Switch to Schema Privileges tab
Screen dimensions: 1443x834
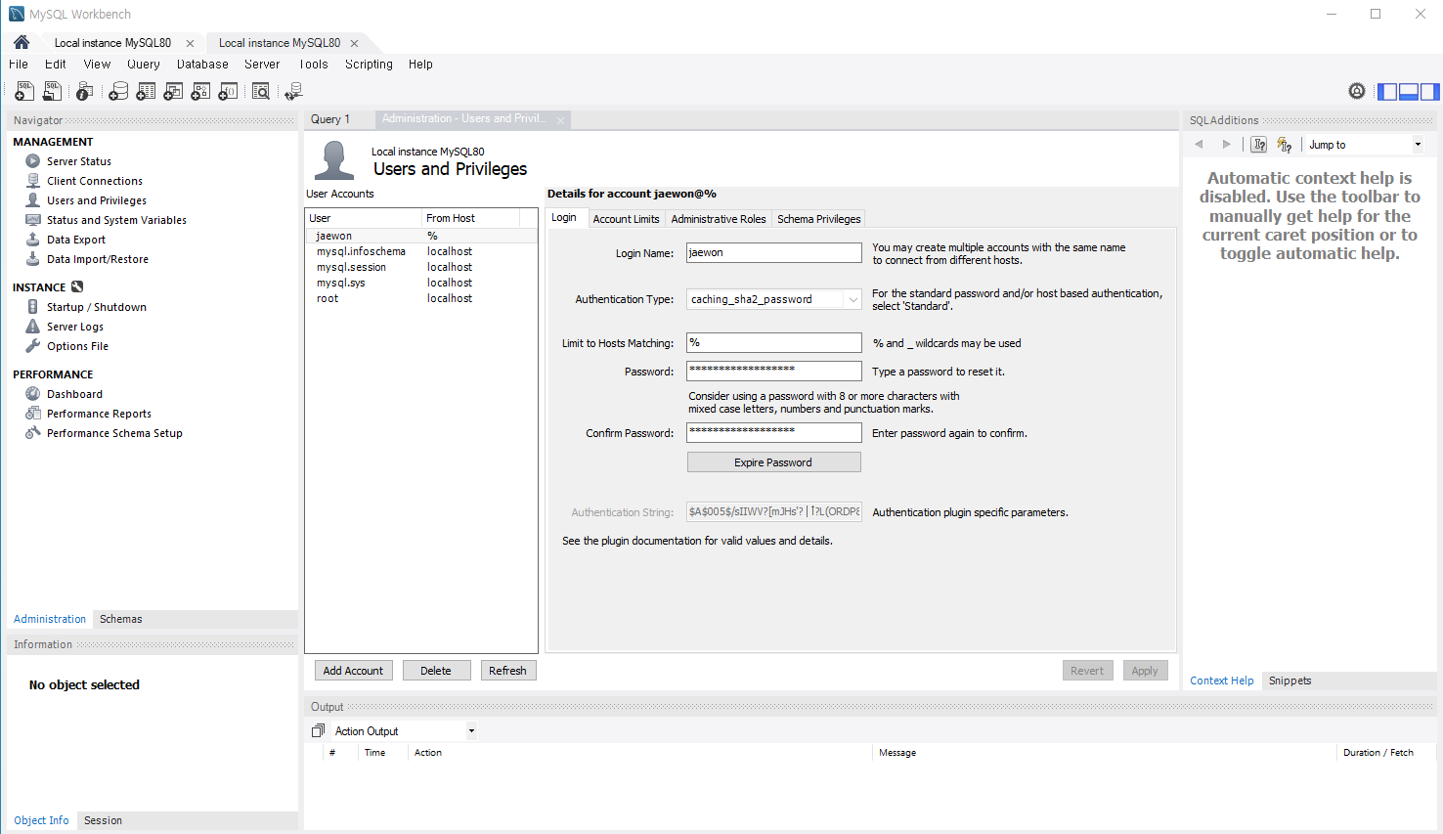tap(819, 219)
